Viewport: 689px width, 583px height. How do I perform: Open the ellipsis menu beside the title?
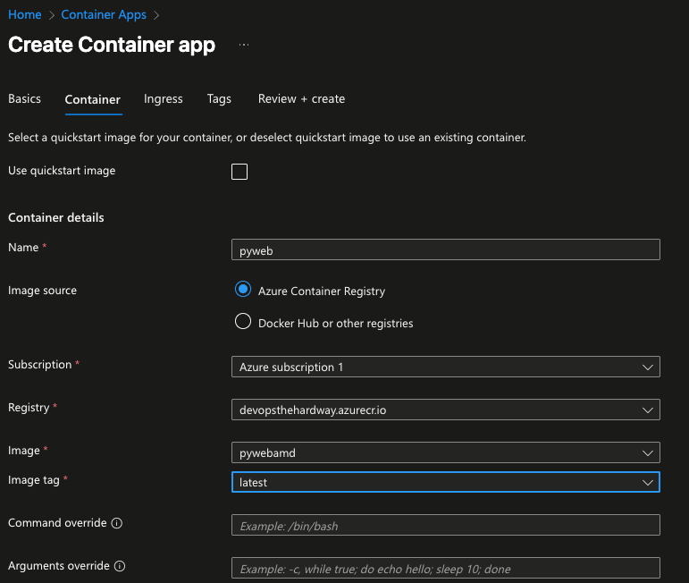(x=244, y=45)
